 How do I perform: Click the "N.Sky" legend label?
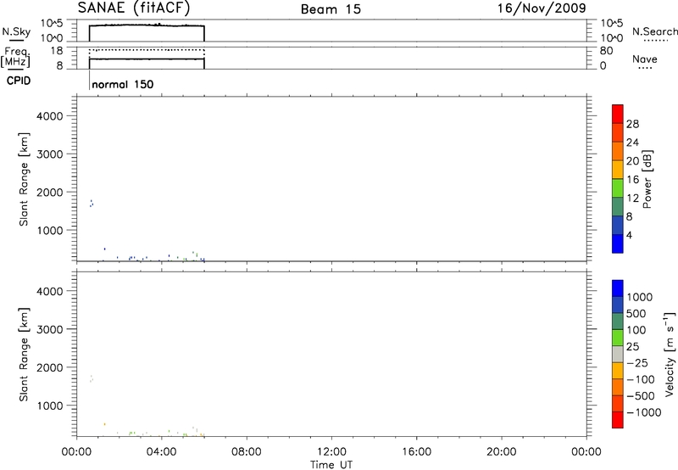[x=16, y=31]
